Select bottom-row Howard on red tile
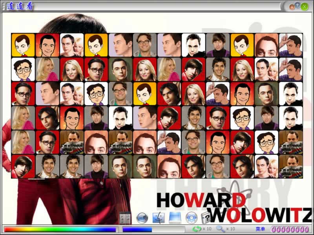The height and width of the screenshot is (235, 314). coord(23,167)
